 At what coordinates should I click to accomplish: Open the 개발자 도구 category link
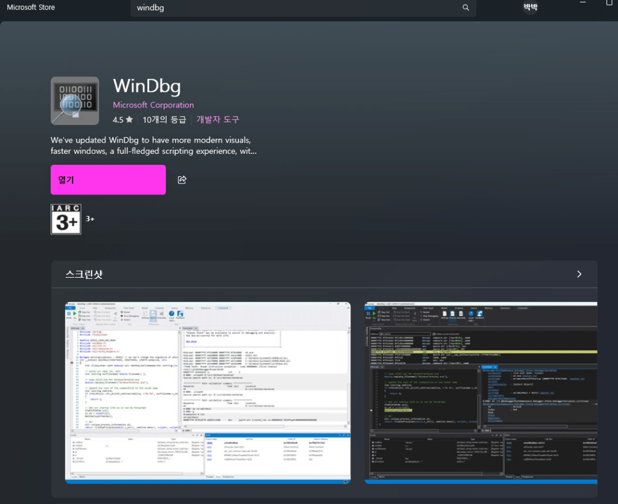click(x=217, y=120)
